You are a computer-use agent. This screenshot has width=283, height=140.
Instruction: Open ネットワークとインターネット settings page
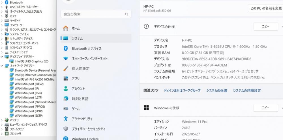(x=96, y=58)
